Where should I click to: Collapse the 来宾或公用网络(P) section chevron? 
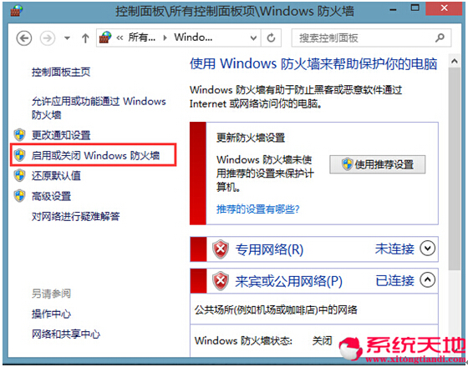click(x=427, y=279)
